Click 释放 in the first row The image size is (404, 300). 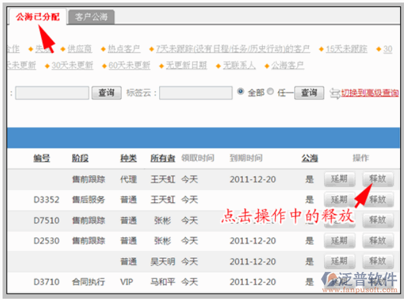click(378, 179)
